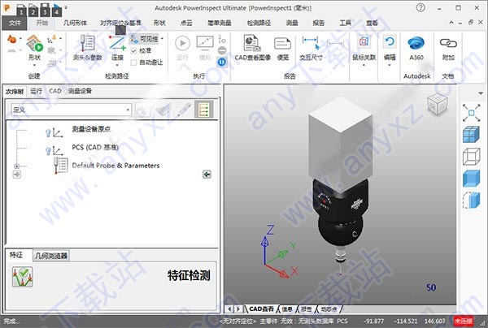Click the 连接 connect path icon
488x328 pixels.
pyautogui.click(x=117, y=43)
